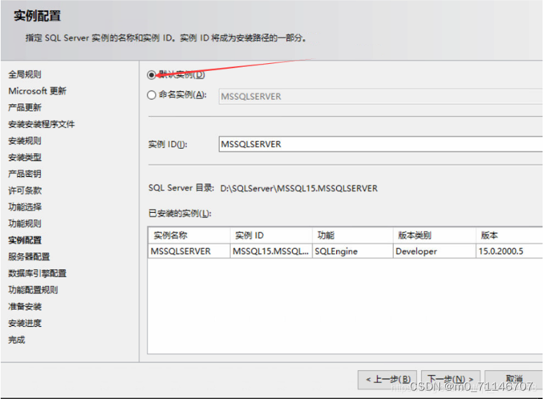Select 产品密钥 step in sidebar
The width and height of the screenshot is (544, 399).
25,174
